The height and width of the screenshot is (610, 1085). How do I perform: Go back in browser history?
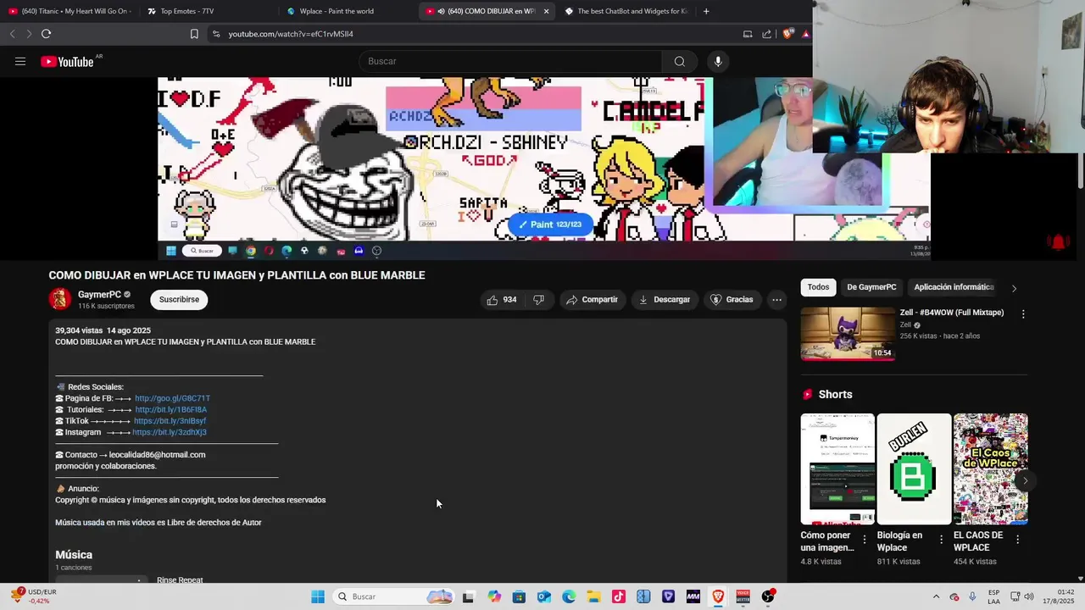tap(12, 34)
